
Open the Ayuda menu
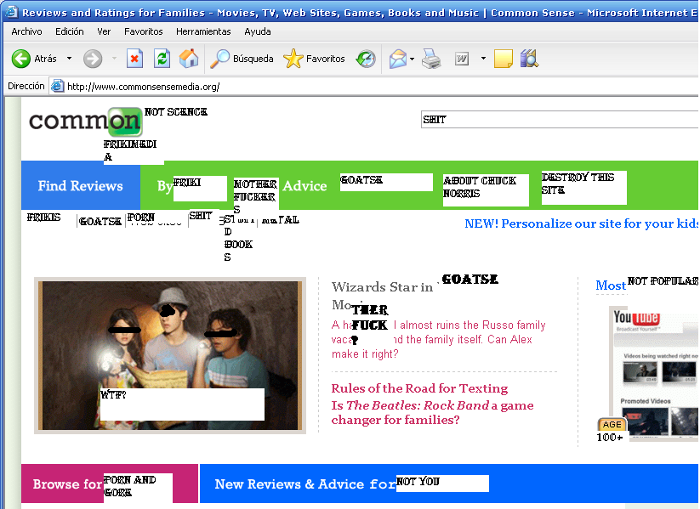point(258,31)
